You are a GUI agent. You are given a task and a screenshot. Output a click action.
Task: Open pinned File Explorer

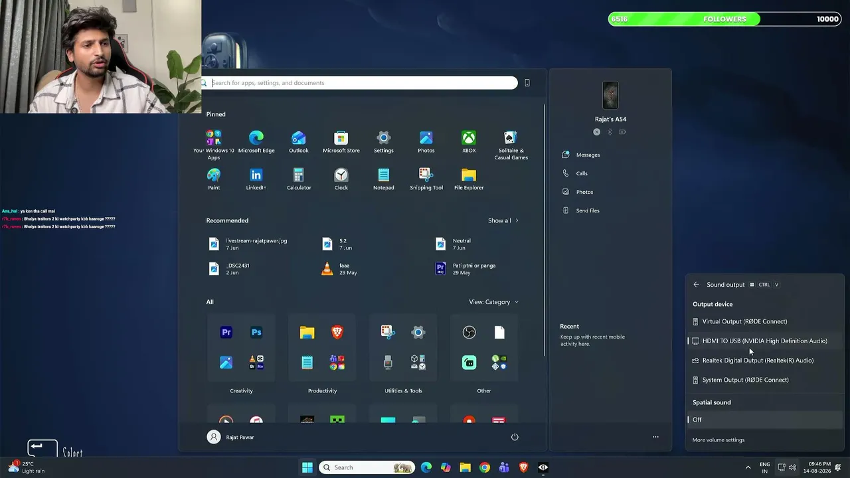(469, 180)
